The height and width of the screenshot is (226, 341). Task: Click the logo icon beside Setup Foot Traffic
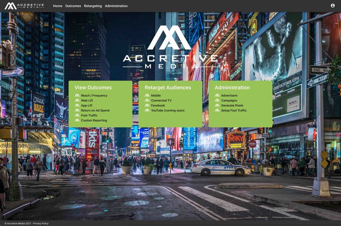[217, 110]
